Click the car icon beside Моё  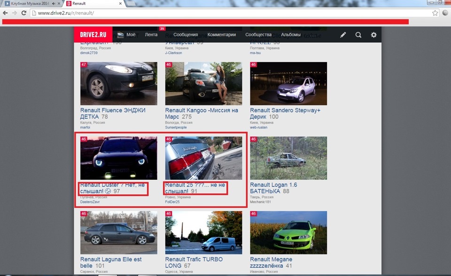[120, 35]
